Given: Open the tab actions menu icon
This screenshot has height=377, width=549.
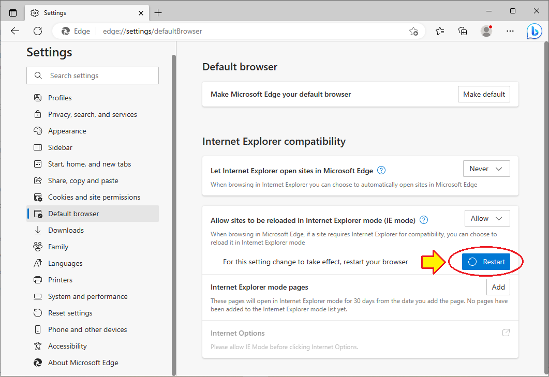Looking at the screenshot, I should [13, 13].
